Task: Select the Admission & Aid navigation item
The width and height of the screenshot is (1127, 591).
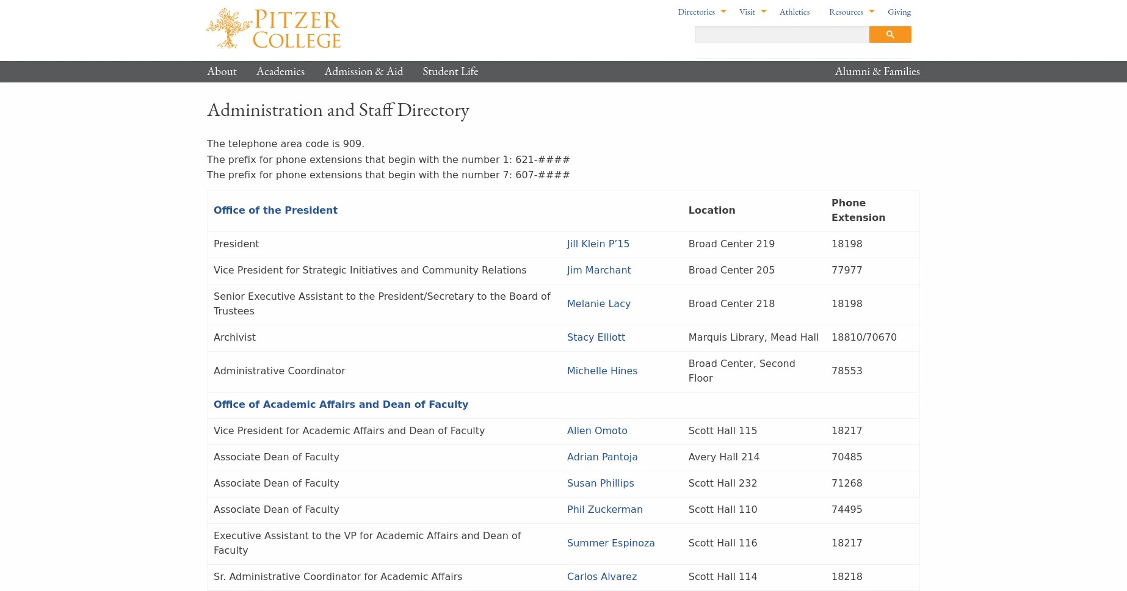Action: [363, 71]
